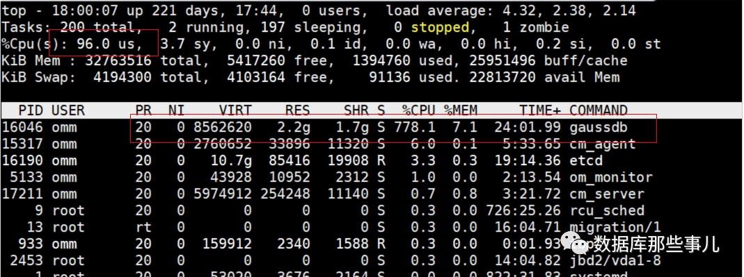Click PID 17211 in the process list
Screen dimensions: 744x277
tap(22, 194)
